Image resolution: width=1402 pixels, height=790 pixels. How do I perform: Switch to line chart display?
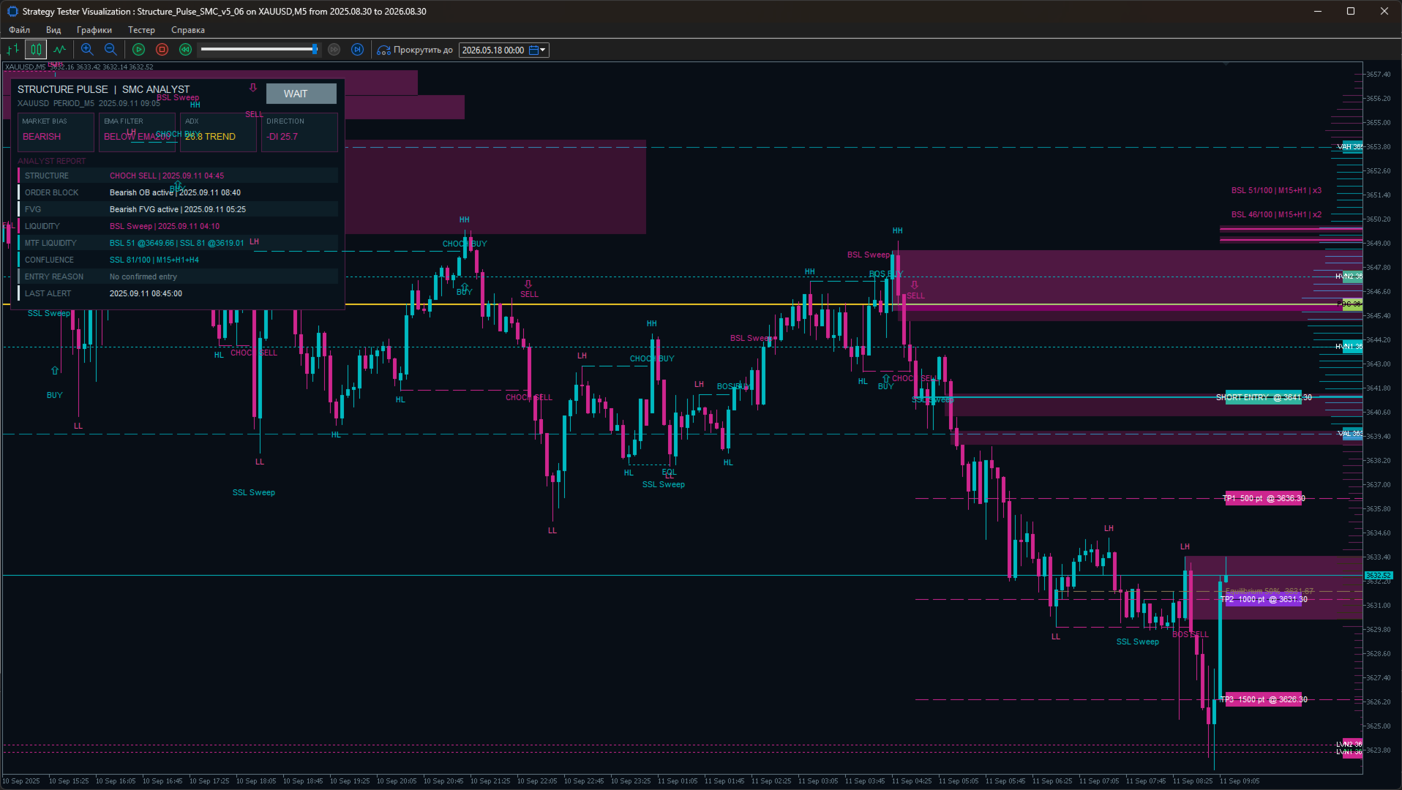(x=59, y=50)
